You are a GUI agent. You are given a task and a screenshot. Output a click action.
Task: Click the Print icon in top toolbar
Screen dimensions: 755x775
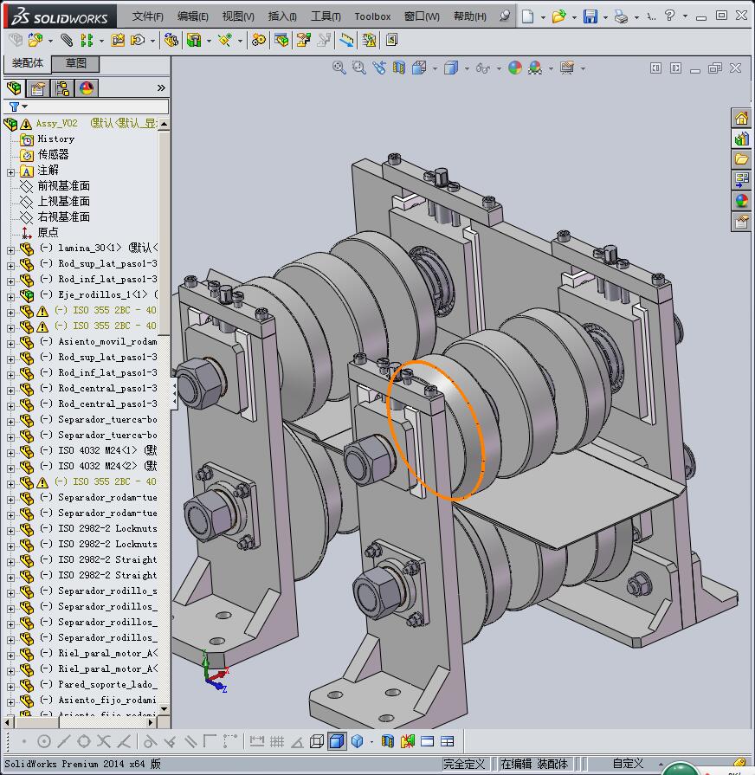[x=621, y=16]
